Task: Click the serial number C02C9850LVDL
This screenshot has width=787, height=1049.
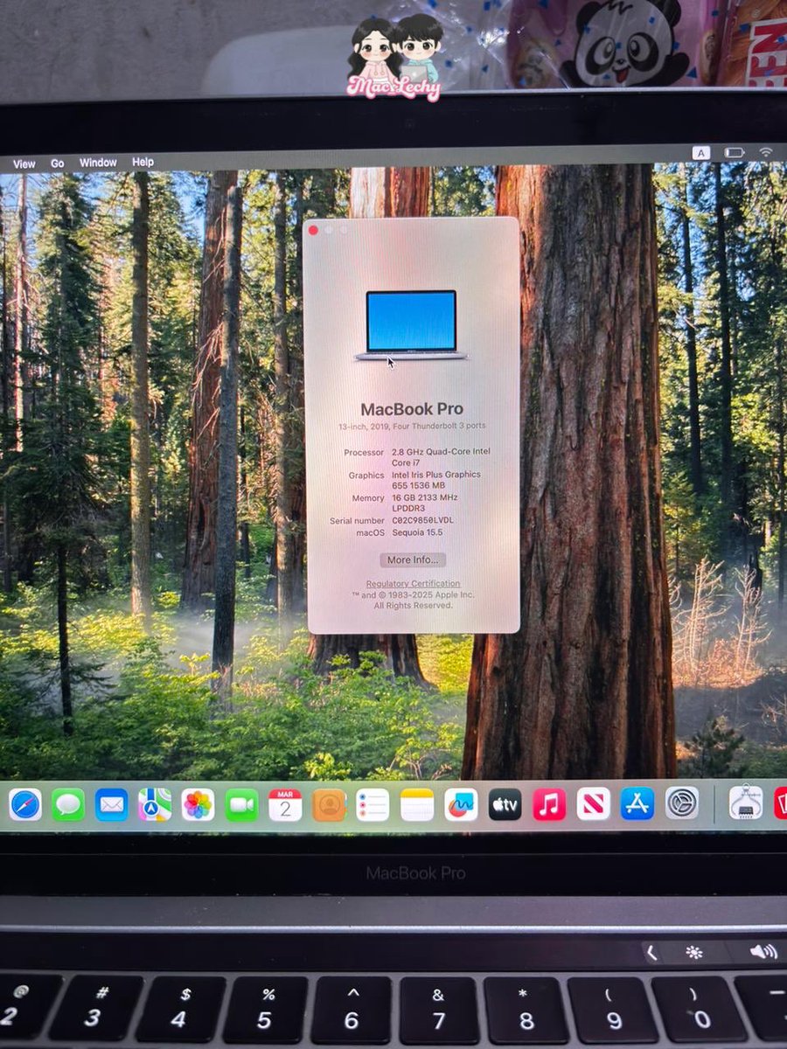Action: 422,520
